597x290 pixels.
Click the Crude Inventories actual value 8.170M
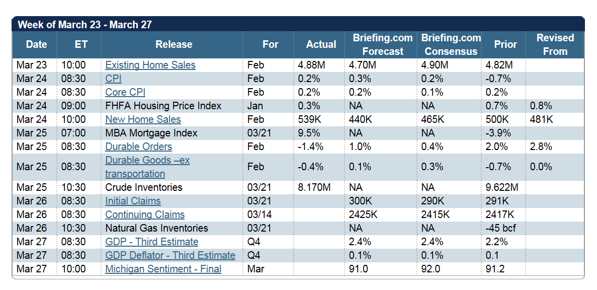point(314,187)
